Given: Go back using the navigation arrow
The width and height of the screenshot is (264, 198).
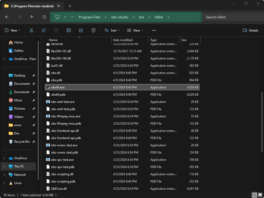Looking at the screenshot, I should click(x=7, y=17).
